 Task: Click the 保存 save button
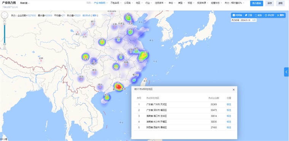tap(270, 3)
